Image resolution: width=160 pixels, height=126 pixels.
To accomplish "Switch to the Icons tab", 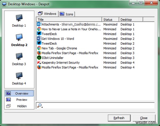I will (x=67, y=14).
